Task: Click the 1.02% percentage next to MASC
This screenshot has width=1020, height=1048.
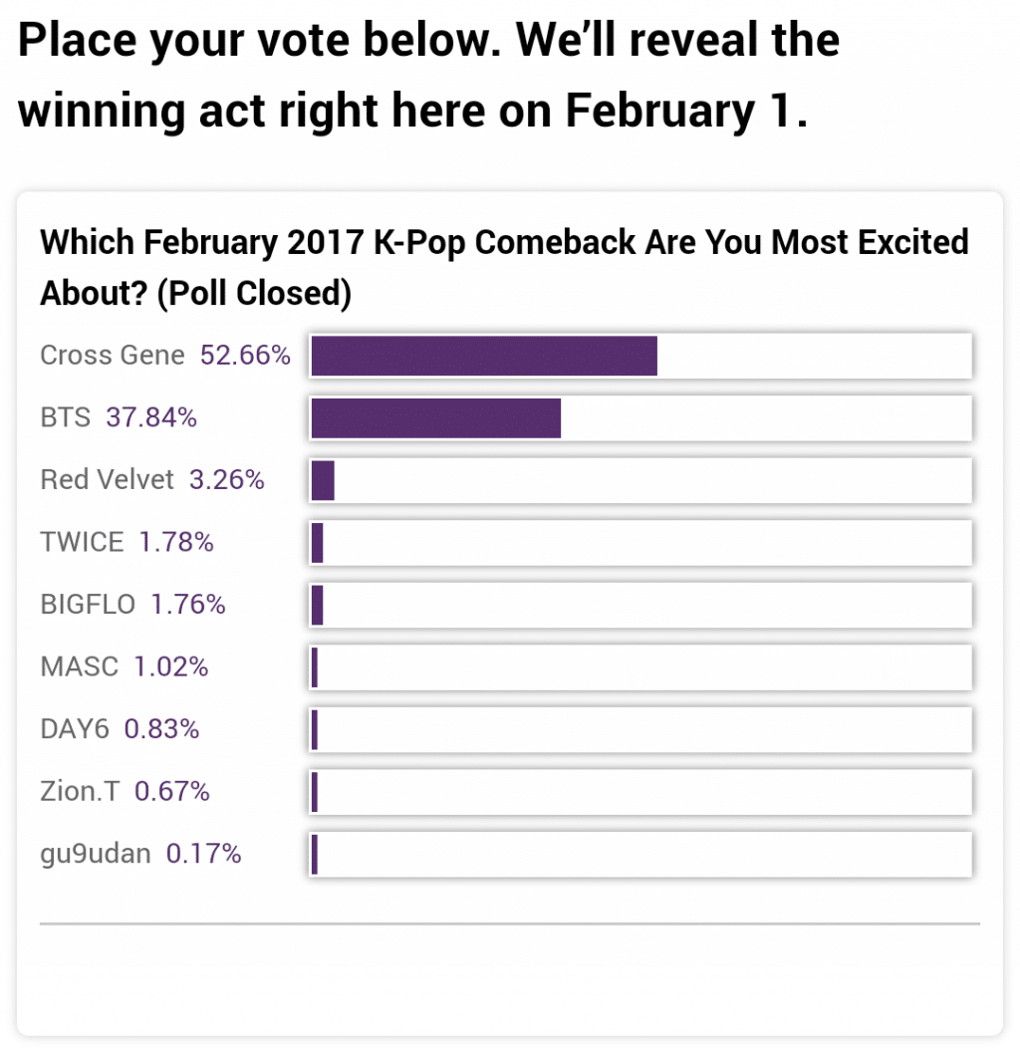Action: click(x=171, y=667)
